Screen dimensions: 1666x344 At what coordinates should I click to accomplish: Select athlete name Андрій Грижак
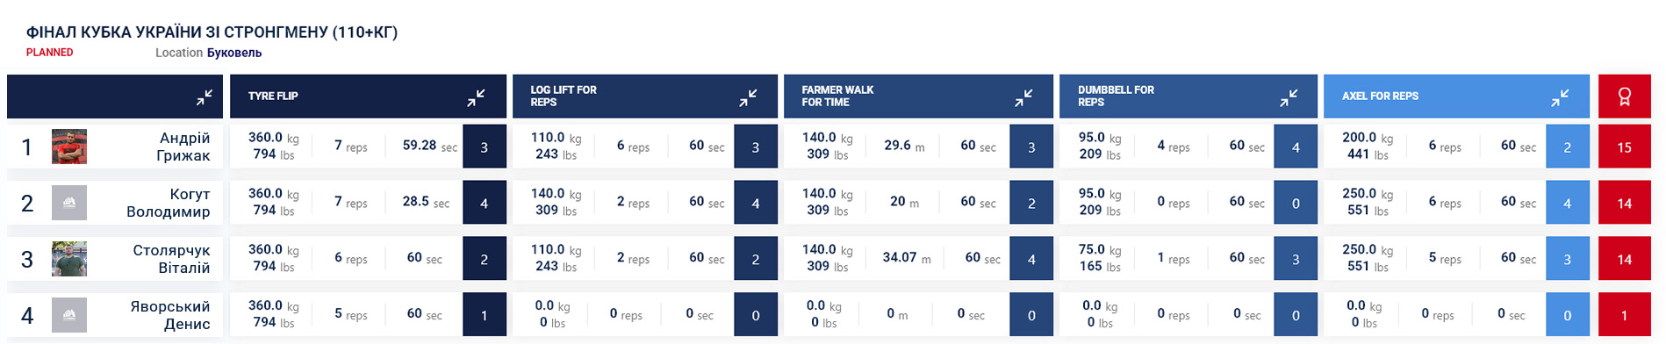click(x=183, y=147)
